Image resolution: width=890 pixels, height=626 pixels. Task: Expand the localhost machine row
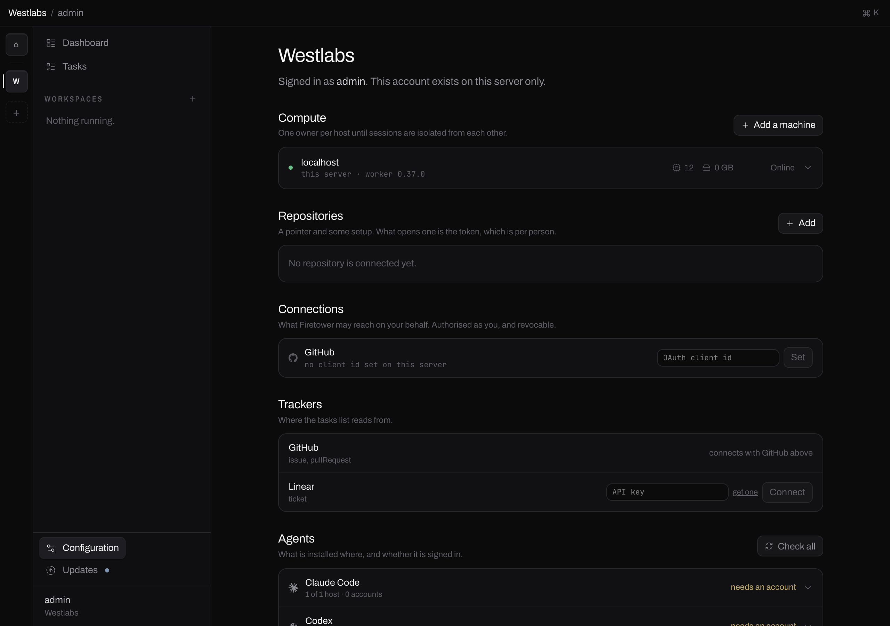[x=808, y=168]
